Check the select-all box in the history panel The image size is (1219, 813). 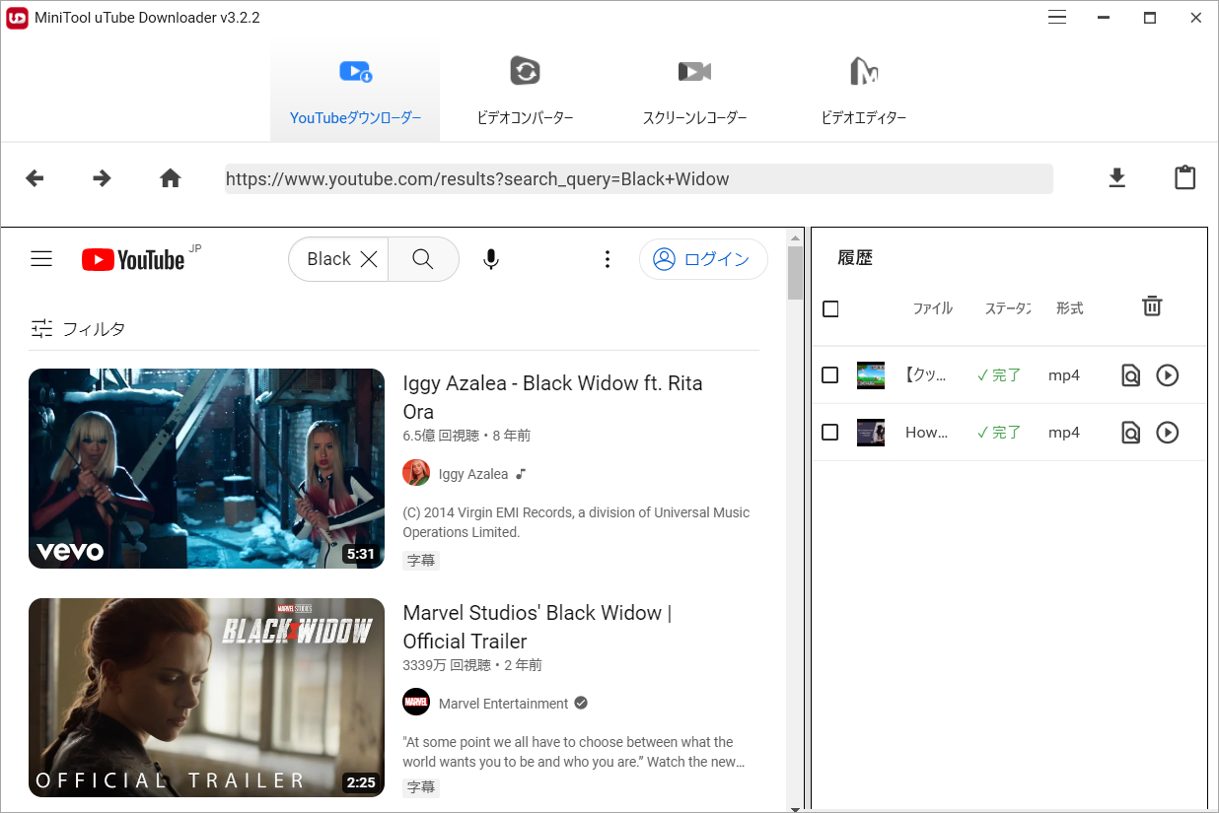[x=829, y=308]
